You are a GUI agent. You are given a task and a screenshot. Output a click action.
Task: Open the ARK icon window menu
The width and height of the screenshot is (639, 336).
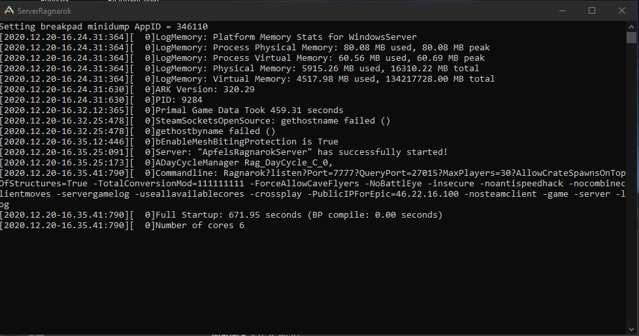(8, 10)
